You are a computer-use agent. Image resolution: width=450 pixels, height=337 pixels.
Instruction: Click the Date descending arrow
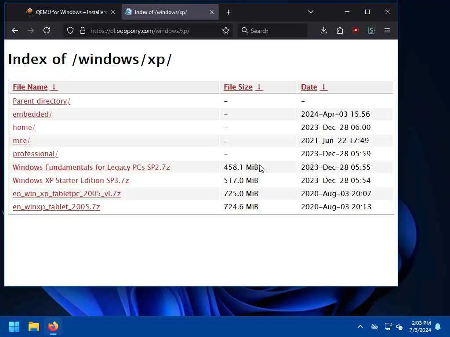(323, 87)
